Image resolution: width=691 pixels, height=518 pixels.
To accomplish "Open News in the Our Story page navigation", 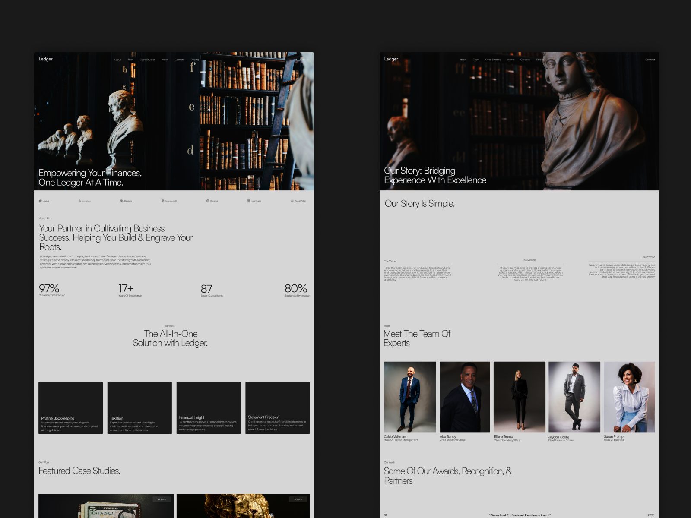I will click(x=510, y=60).
